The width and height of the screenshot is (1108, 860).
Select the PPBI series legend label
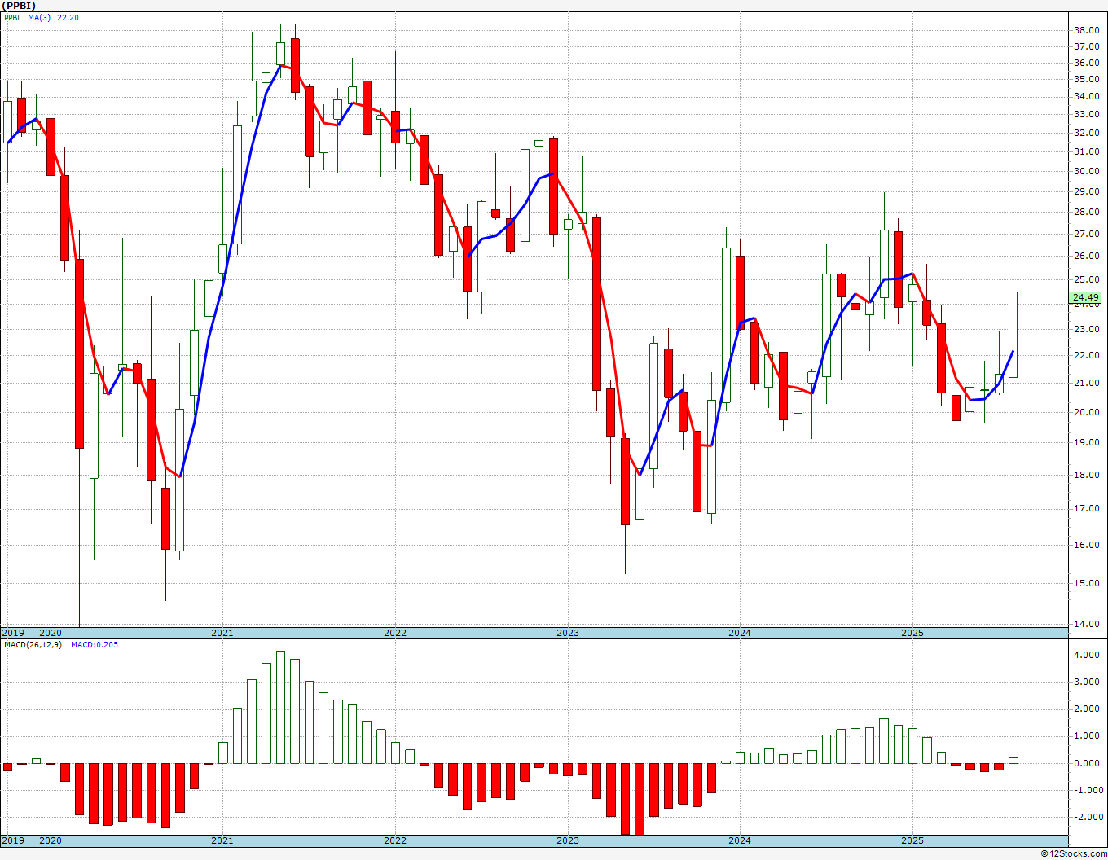12,18
